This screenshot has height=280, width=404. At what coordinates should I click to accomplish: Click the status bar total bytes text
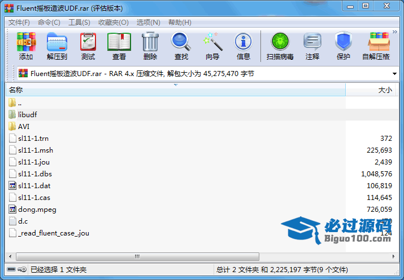click(x=282, y=269)
